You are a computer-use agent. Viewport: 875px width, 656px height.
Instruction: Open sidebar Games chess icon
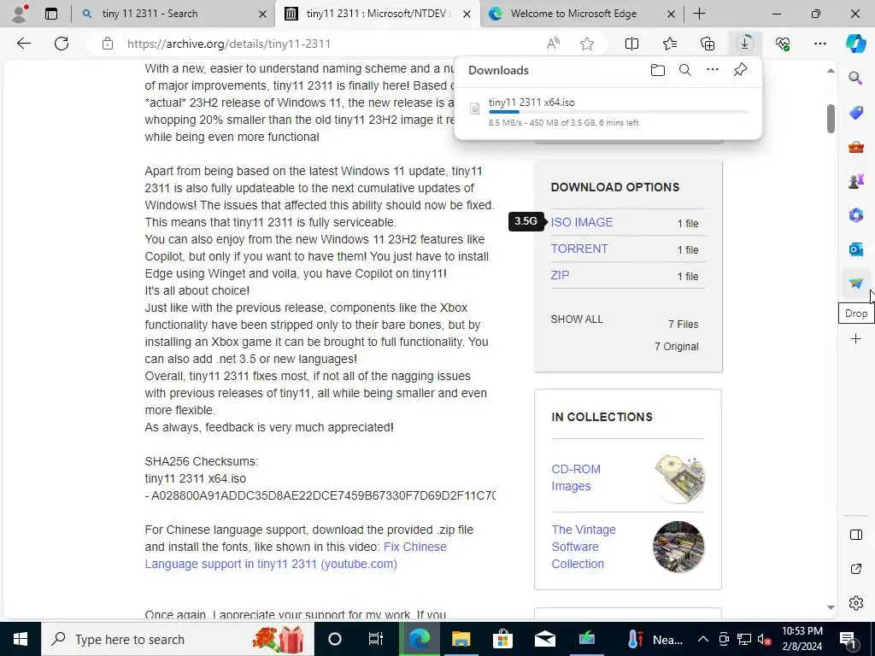(x=855, y=181)
